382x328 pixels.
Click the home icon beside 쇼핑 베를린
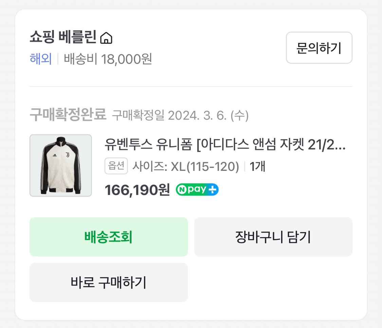coord(106,38)
